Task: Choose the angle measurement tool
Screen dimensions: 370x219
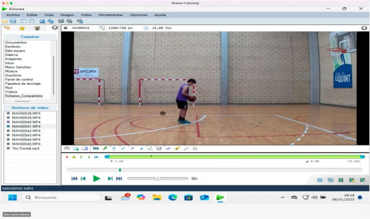Action: pyautogui.click(x=150, y=149)
